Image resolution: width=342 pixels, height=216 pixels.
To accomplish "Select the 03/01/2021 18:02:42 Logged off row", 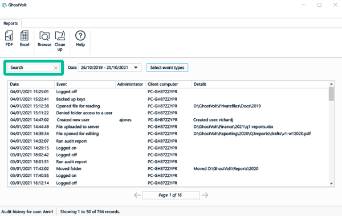I will (x=168, y=155).
